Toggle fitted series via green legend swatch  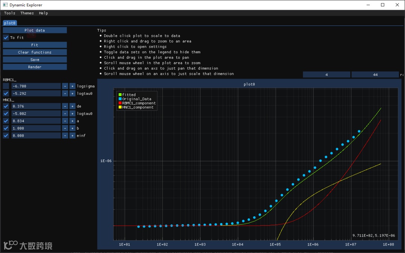coord(120,95)
